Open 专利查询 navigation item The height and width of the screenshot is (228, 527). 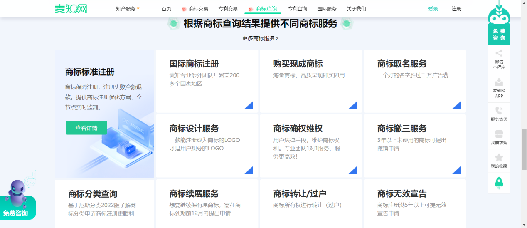click(298, 9)
